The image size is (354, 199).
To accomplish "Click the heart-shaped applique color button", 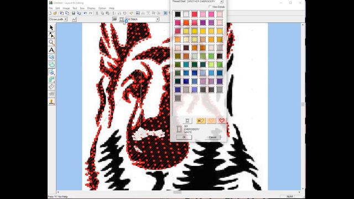I will coord(222,121).
